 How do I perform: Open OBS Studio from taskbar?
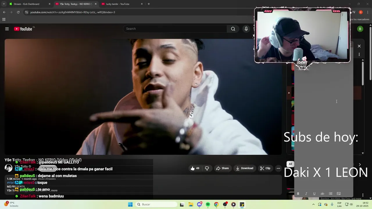pos(225,204)
